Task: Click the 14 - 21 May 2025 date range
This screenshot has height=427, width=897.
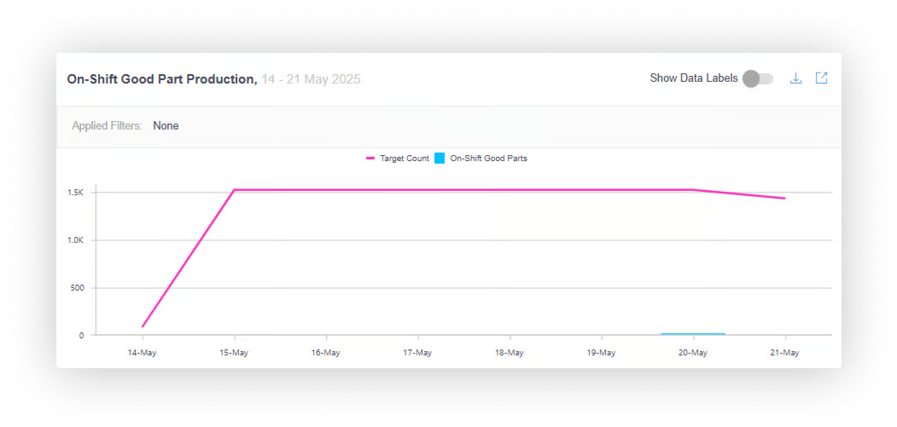Action: (x=311, y=79)
